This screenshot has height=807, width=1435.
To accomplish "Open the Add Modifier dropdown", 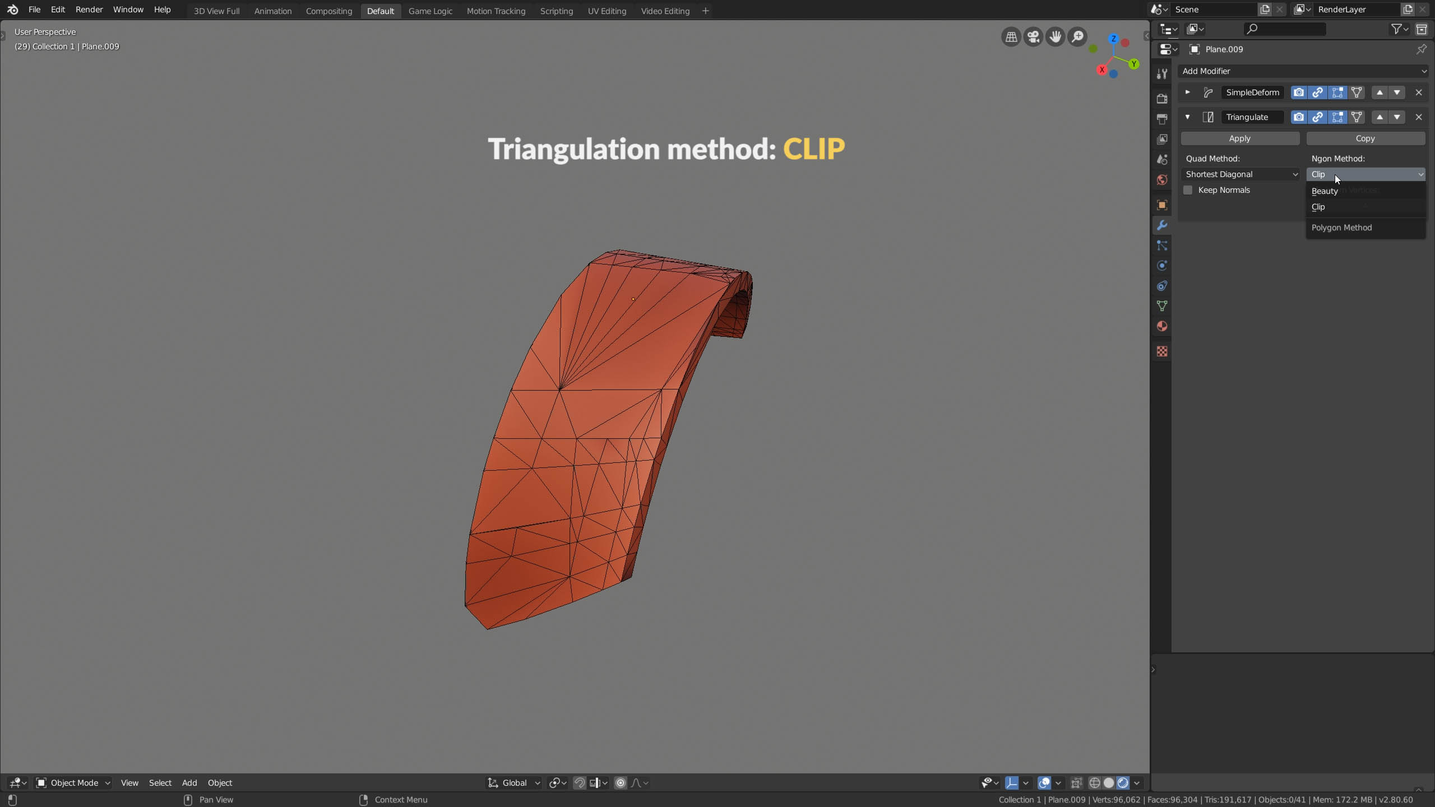I will tap(1303, 71).
